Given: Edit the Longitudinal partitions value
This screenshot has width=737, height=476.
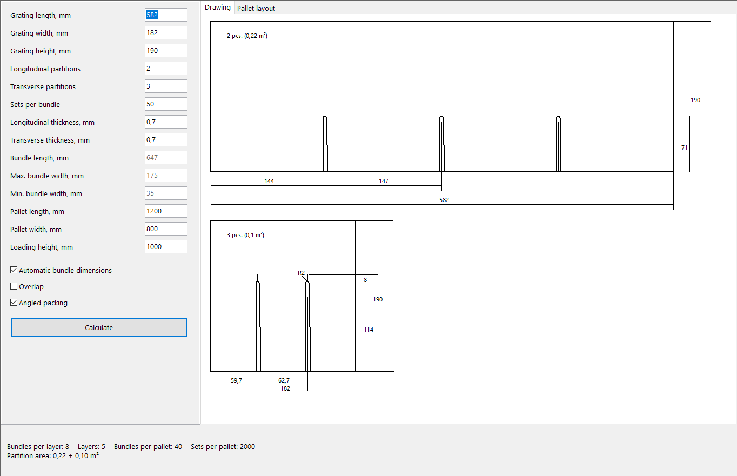Looking at the screenshot, I should (166, 69).
